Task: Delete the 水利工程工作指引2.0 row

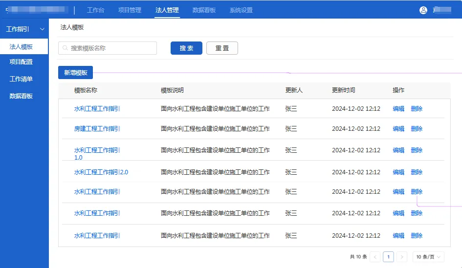Action: click(x=417, y=172)
